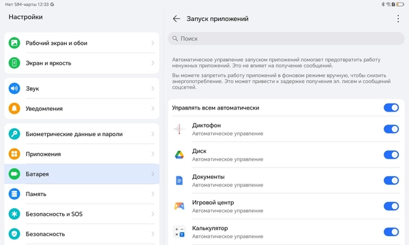The height and width of the screenshot is (245, 409).
Task: Click the Документы app icon
Action: click(179, 180)
